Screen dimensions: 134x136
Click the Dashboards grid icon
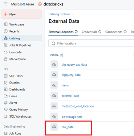point(6,89)
